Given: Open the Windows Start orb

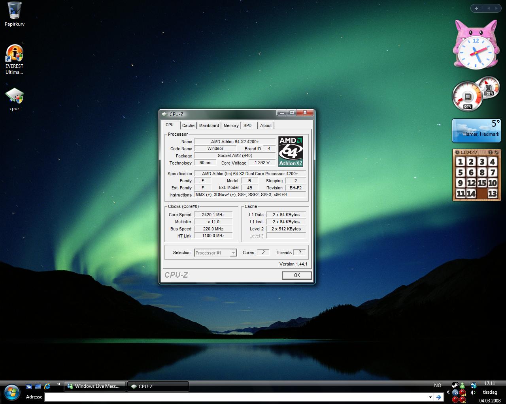Looking at the screenshot, I should tap(11, 391).
